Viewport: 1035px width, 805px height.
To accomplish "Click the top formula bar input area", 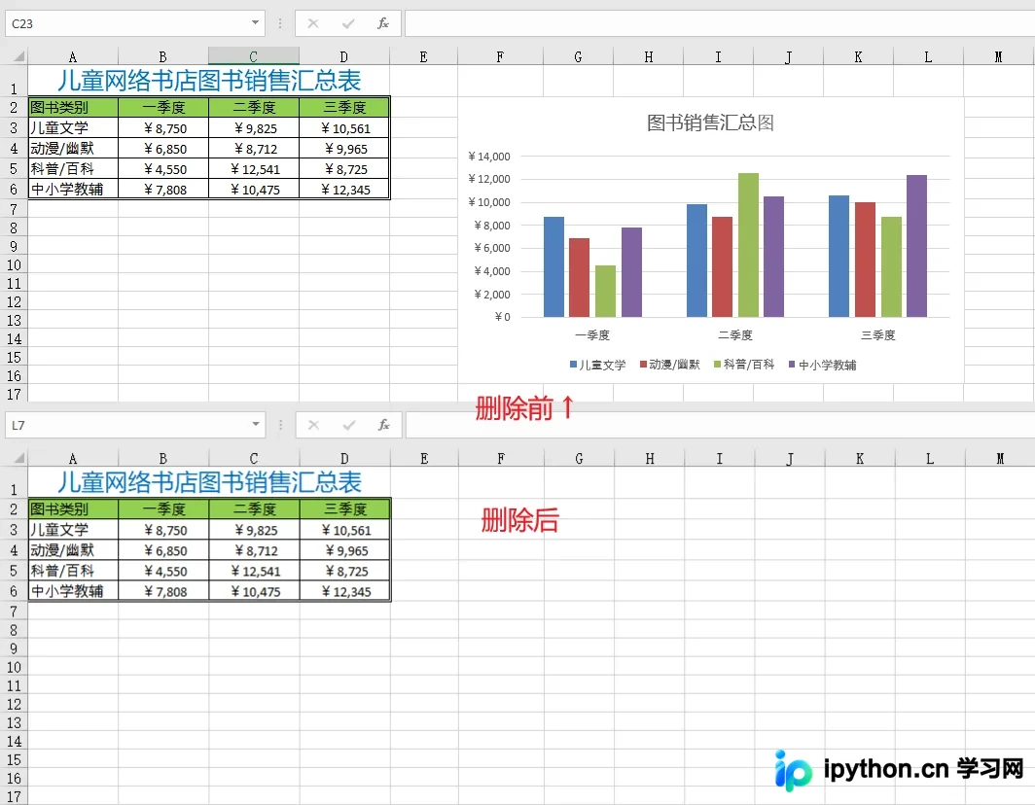I will tap(720, 23).
